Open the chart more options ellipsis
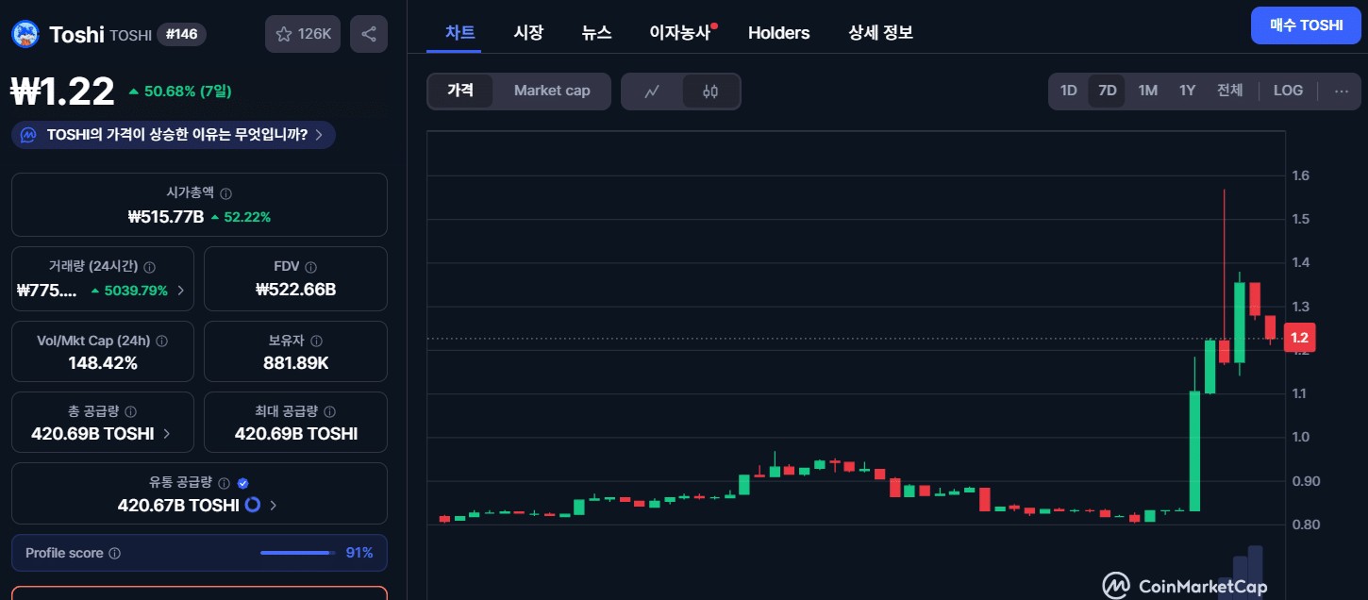The image size is (1368, 600). coord(1342,91)
